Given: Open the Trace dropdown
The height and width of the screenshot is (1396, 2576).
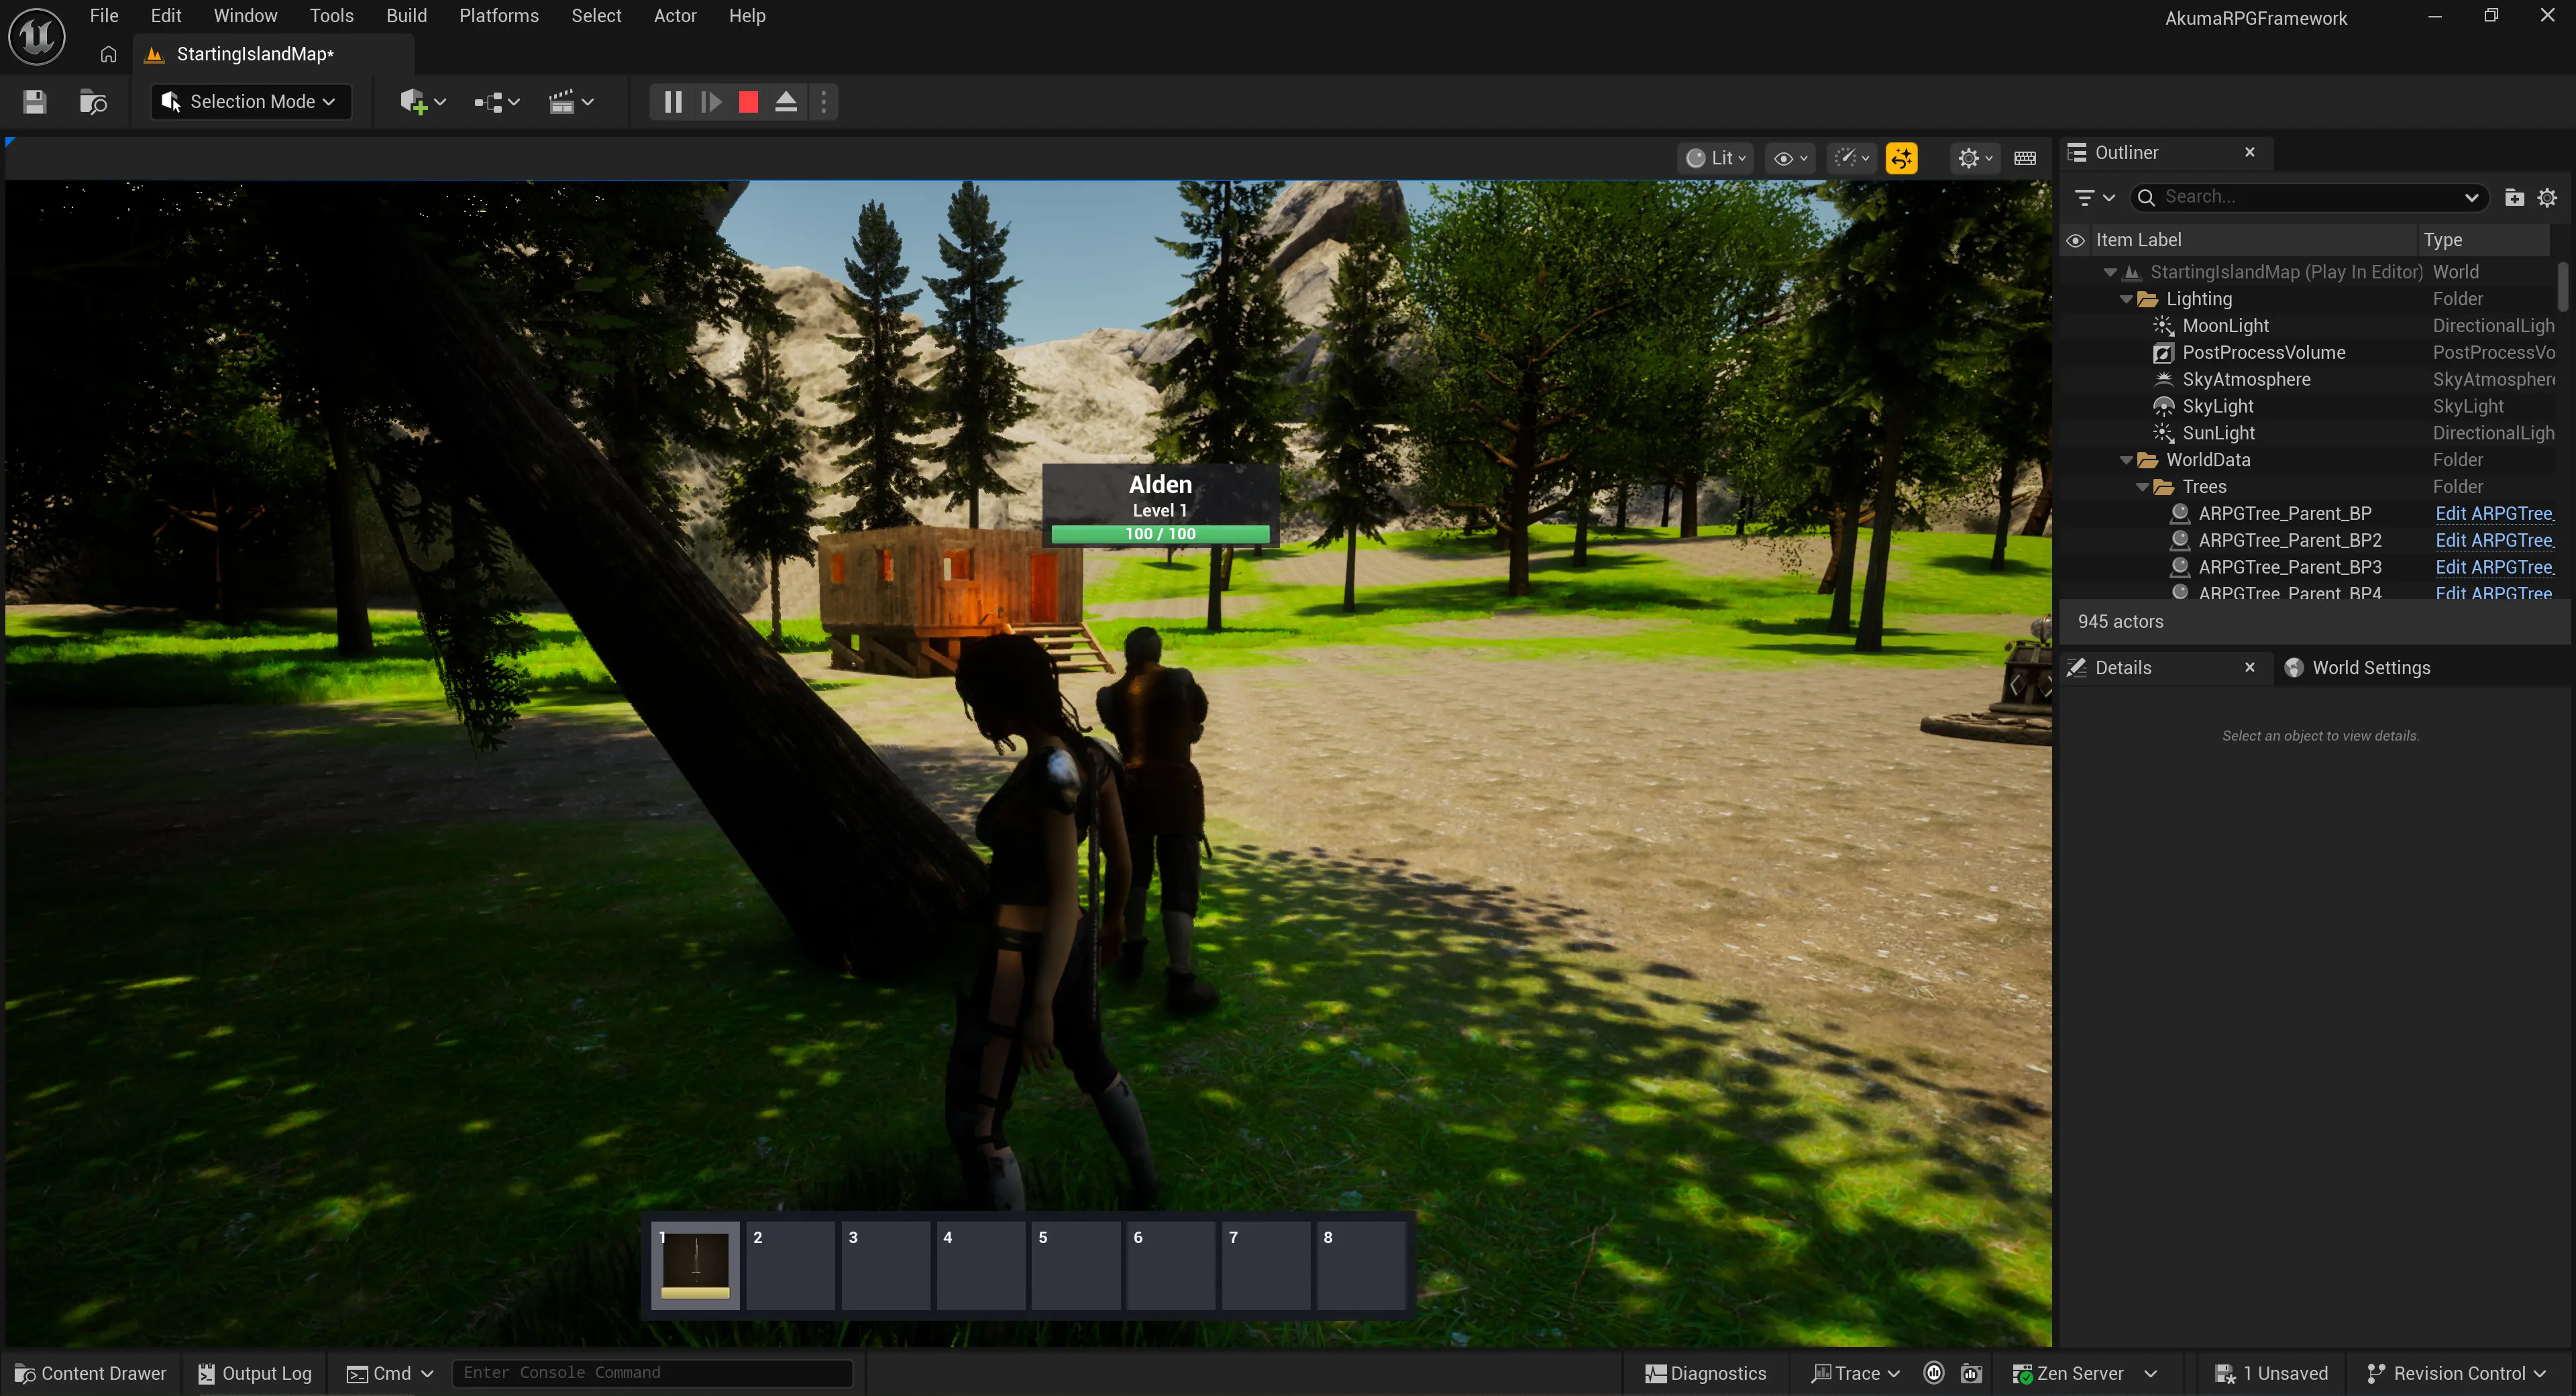Looking at the screenshot, I should pyautogui.click(x=1856, y=1373).
